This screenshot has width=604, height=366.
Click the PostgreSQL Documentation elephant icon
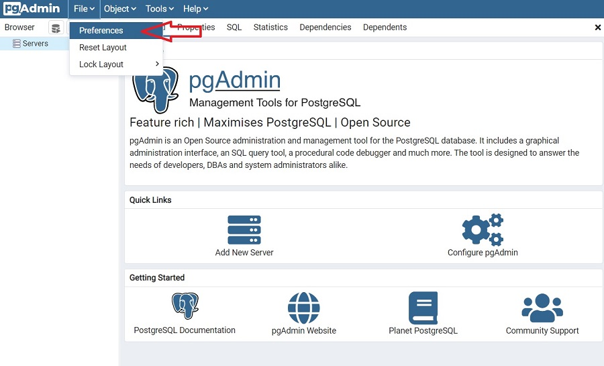(185, 306)
